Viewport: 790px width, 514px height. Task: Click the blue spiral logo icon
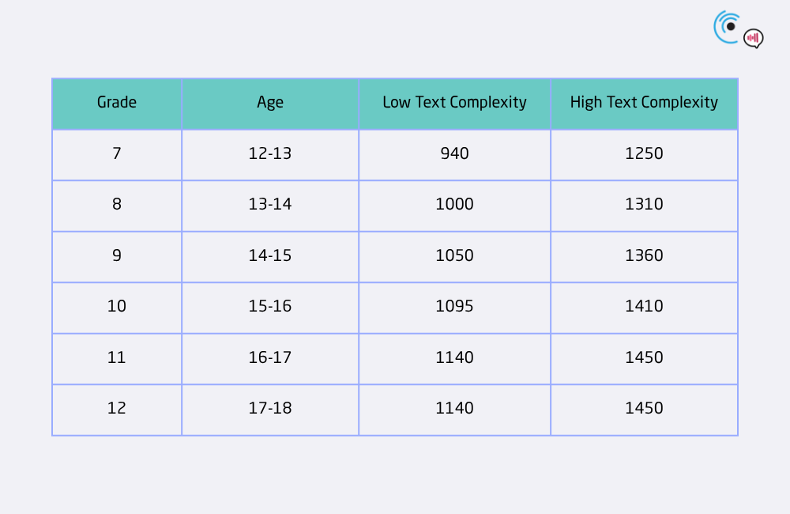point(728,27)
